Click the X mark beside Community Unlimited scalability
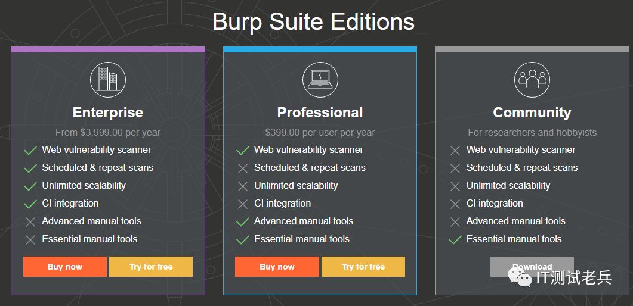This screenshot has width=633, height=306. point(455,186)
